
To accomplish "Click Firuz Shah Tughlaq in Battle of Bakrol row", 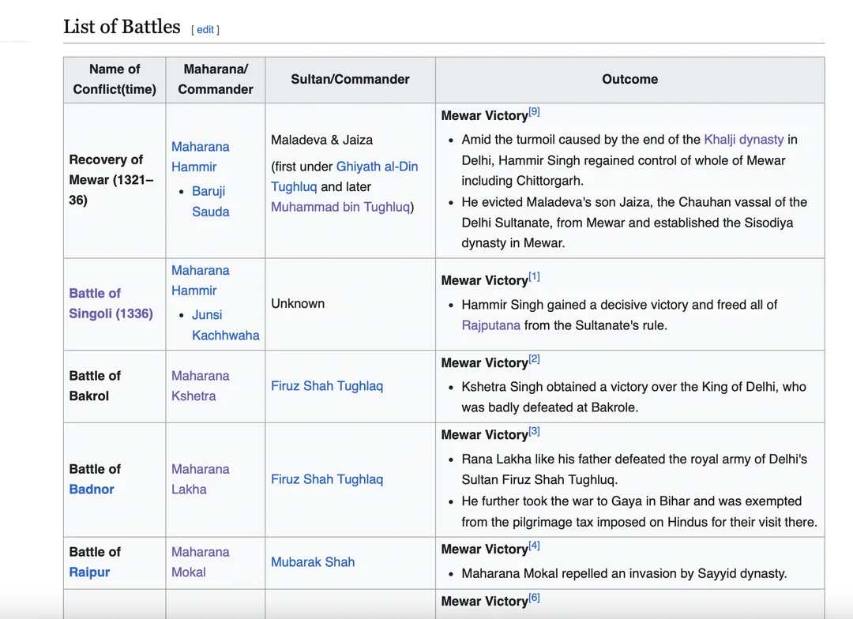I will (326, 386).
